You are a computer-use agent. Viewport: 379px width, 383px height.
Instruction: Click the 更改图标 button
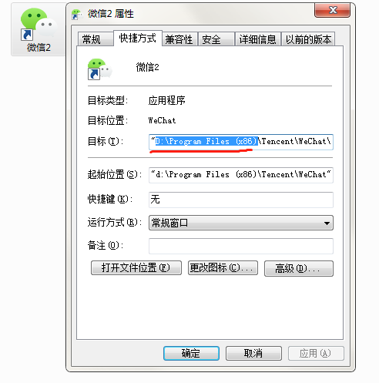coord(223,268)
